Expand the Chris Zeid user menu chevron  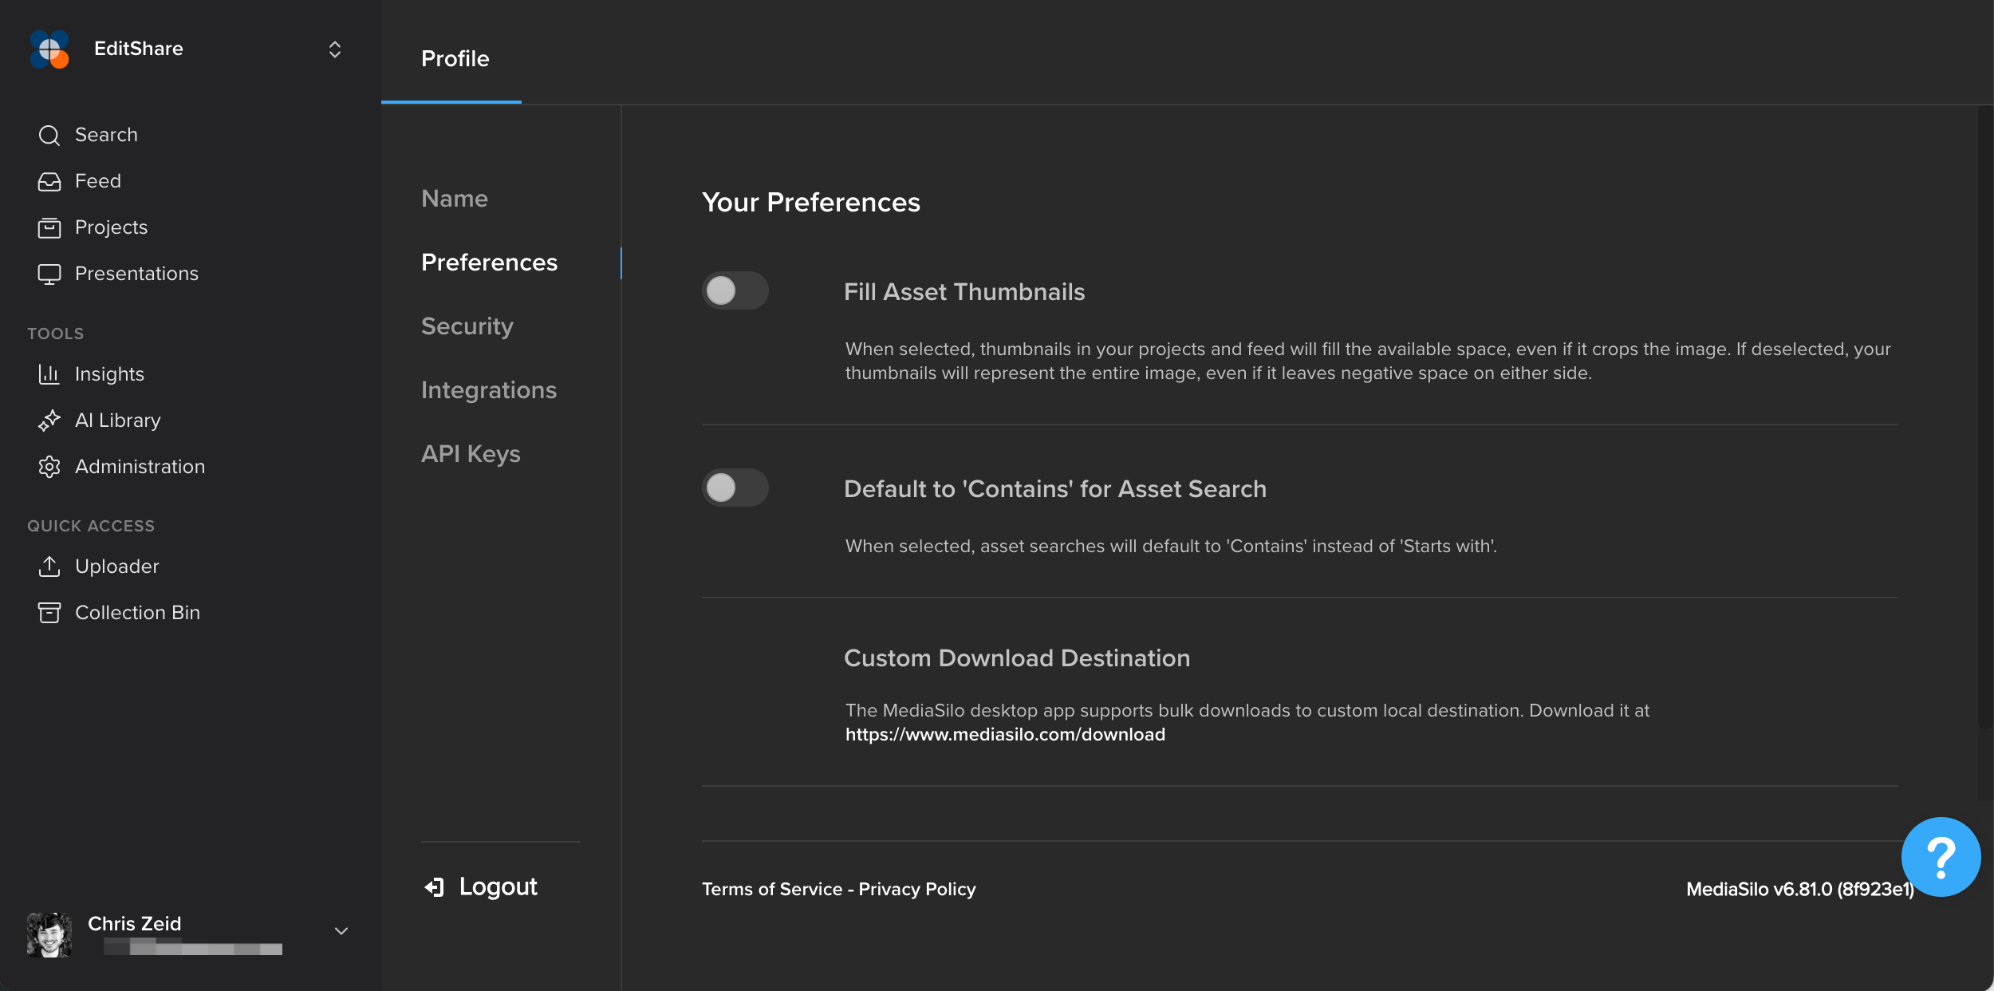341,931
